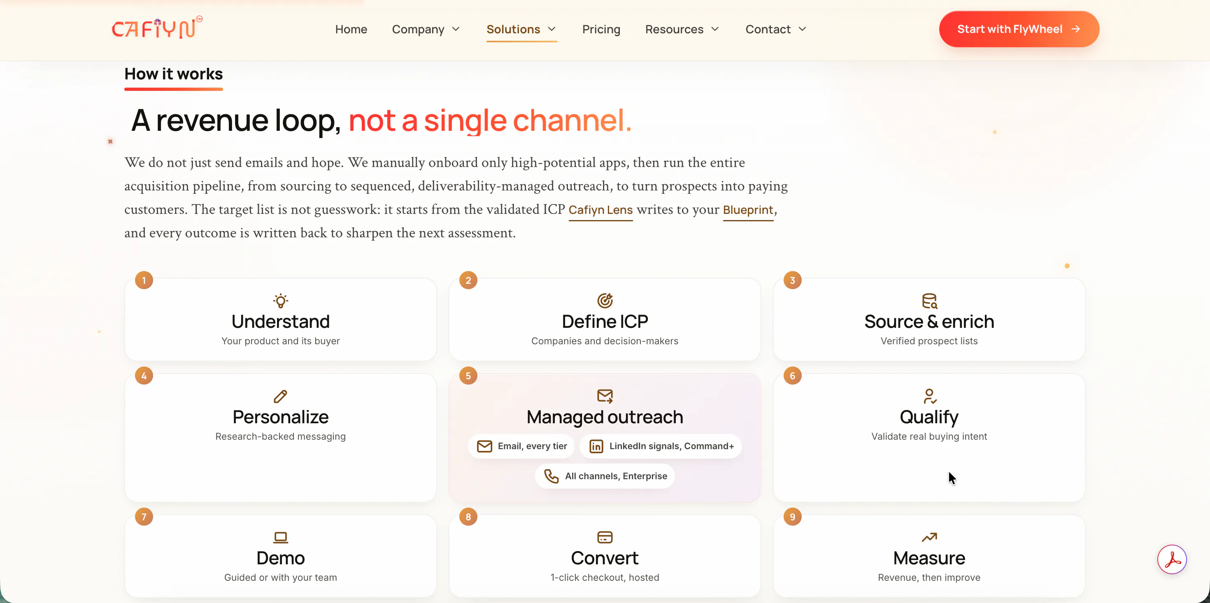The width and height of the screenshot is (1210, 603).
Task: Select the LinkedIn signals, Command+ chip
Action: click(661, 446)
